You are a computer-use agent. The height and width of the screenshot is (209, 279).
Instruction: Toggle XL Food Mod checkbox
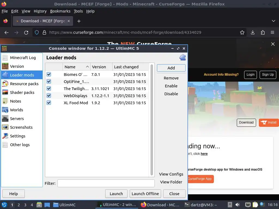49,103
